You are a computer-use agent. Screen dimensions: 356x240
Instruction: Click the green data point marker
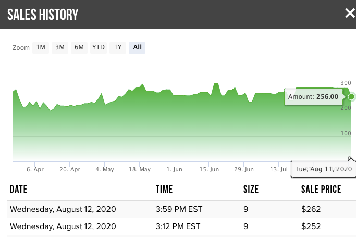point(351,97)
